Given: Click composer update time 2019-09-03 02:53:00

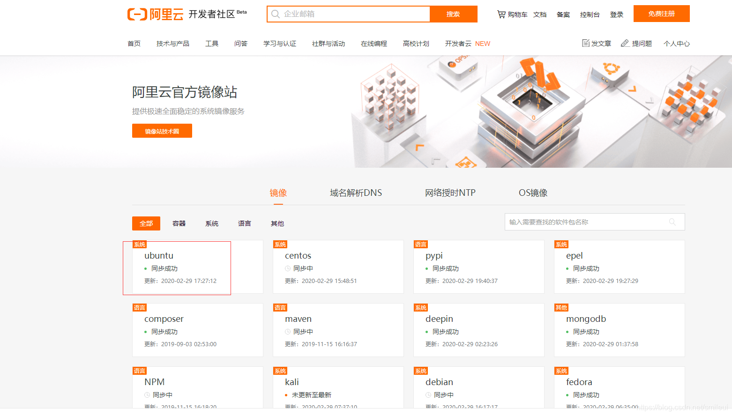Looking at the screenshot, I should click(189, 344).
